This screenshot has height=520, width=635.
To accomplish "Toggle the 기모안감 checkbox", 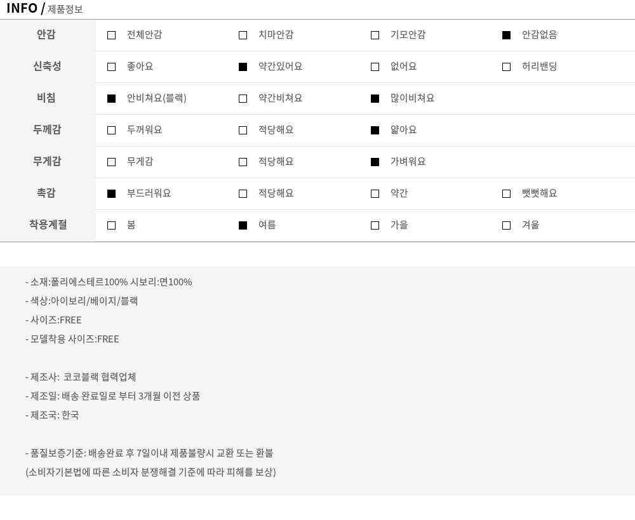I will 375,35.
